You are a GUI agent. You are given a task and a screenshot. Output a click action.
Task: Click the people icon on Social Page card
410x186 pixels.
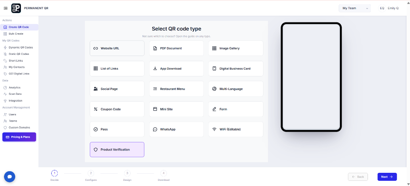[x=95, y=89]
